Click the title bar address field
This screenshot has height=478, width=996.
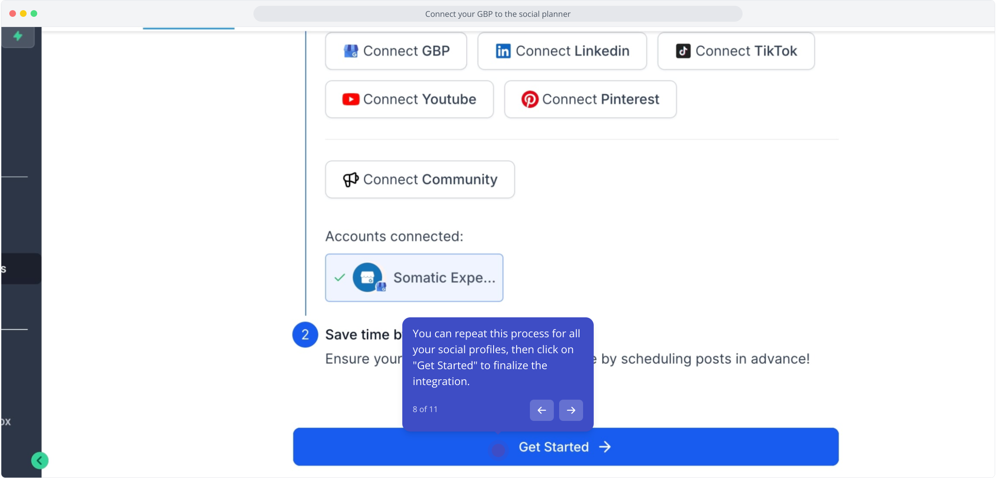(x=498, y=14)
